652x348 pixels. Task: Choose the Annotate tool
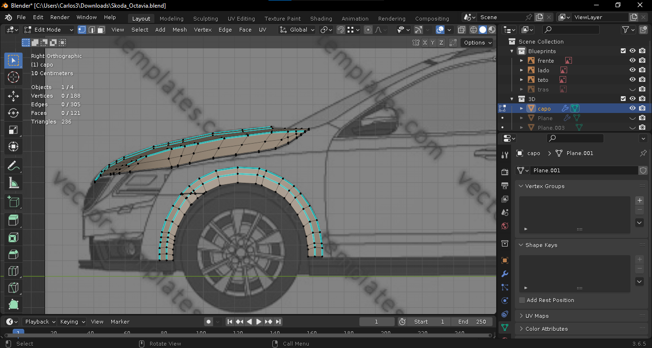13,166
